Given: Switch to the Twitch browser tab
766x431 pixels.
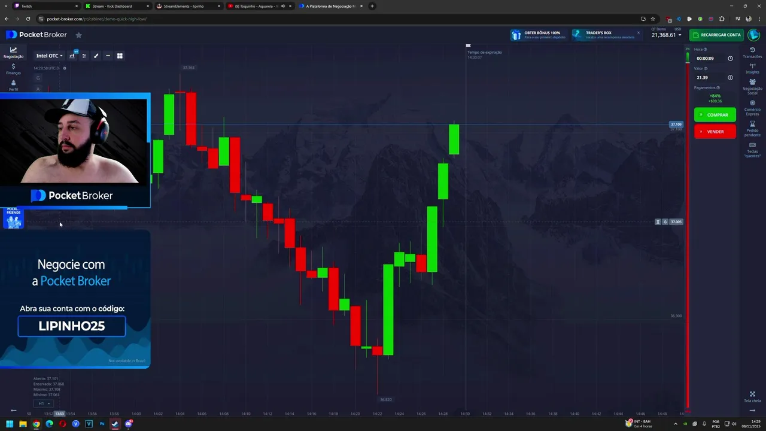Looking at the screenshot, I should pos(47,6).
